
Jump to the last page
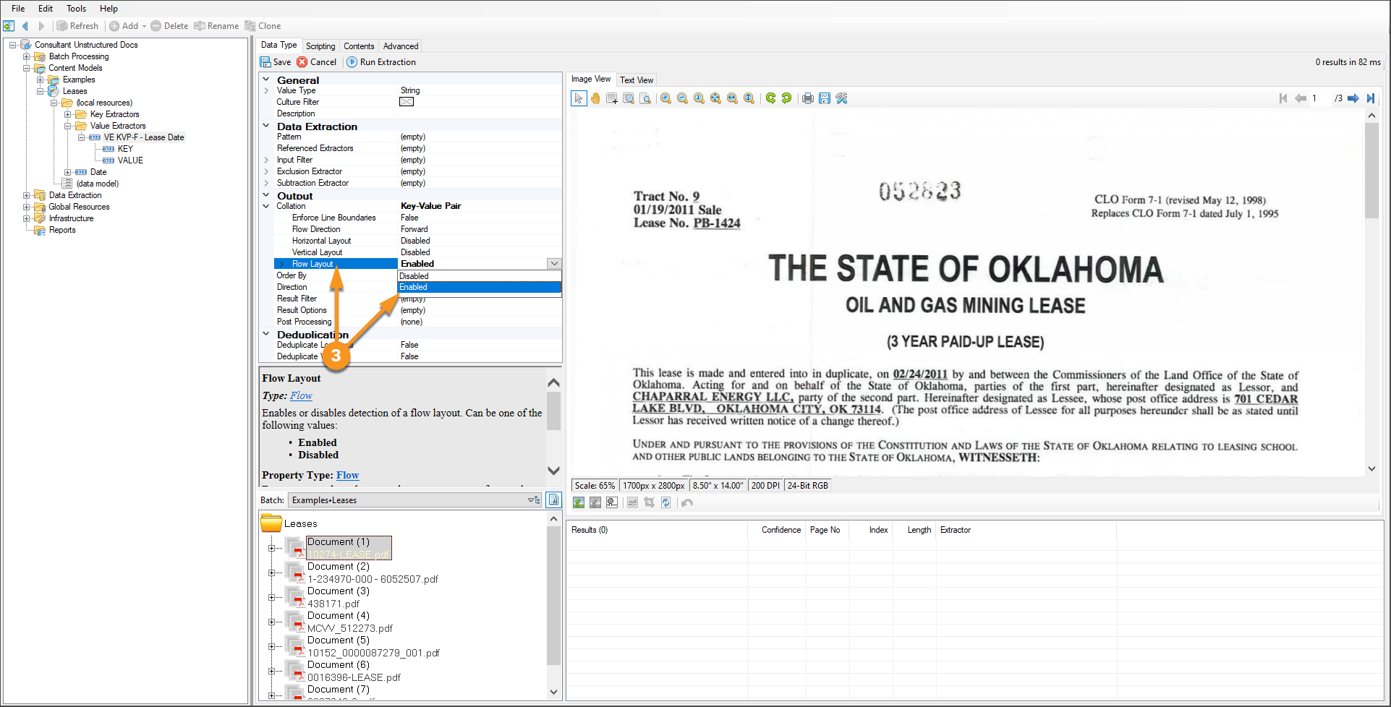coord(1370,98)
